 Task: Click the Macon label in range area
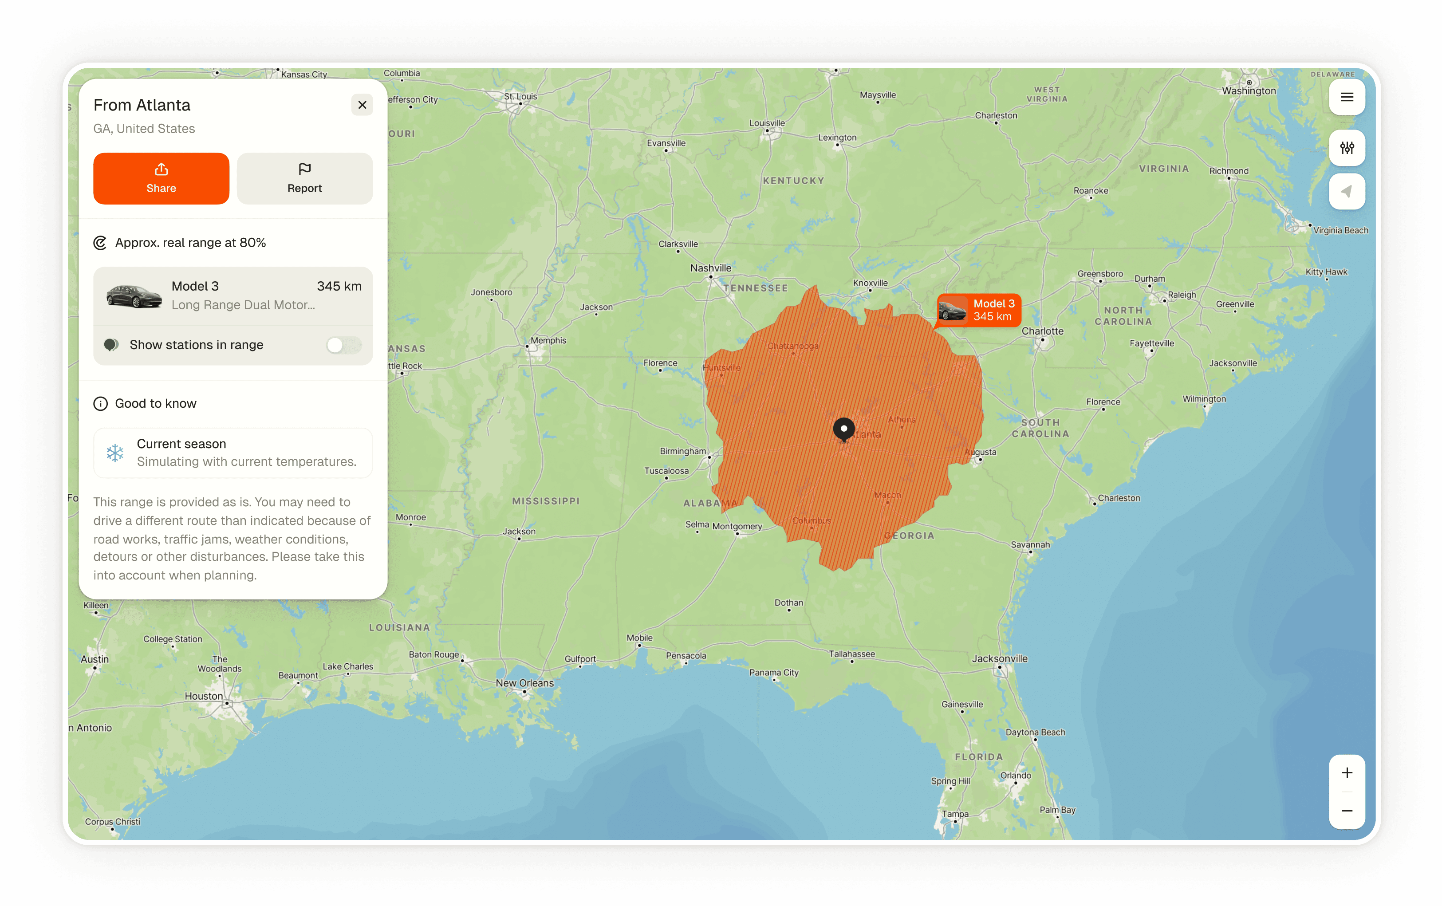[x=887, y=495]
